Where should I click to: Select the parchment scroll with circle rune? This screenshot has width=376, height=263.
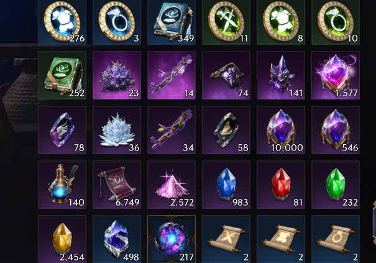[x=336, y=239]
